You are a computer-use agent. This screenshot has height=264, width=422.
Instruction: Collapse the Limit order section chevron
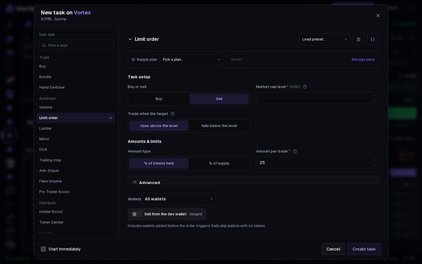(130, 39)
